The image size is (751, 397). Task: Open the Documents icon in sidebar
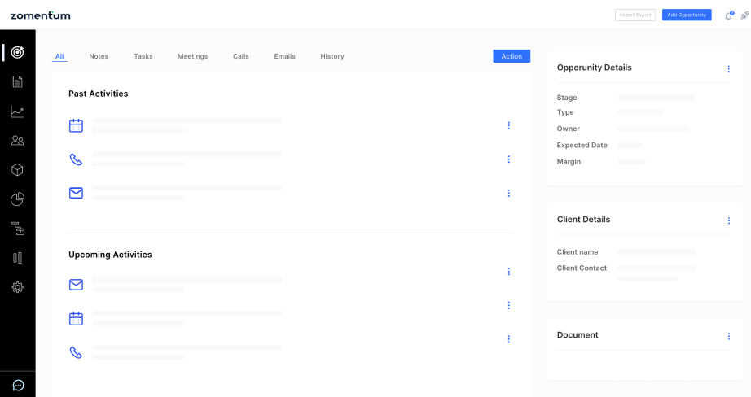point(17,81)
